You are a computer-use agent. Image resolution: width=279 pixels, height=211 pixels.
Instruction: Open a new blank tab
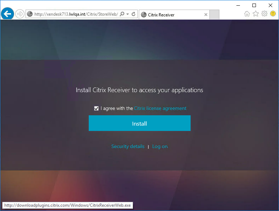point(214,15)
